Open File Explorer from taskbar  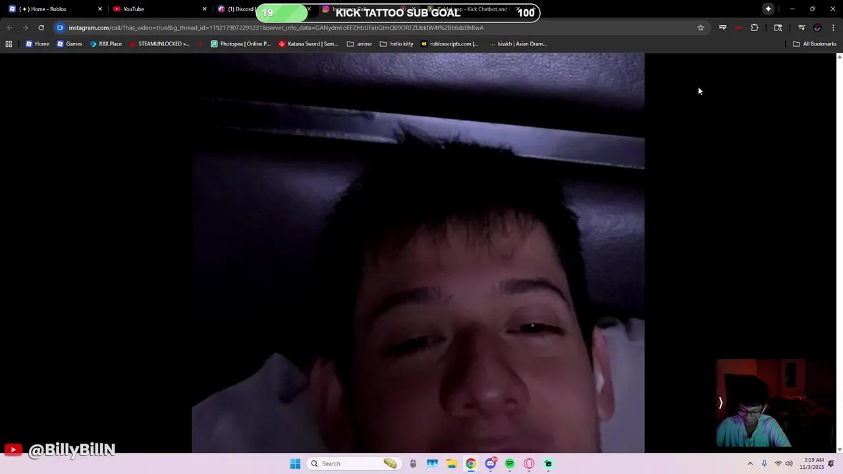(x=451, y=463)
